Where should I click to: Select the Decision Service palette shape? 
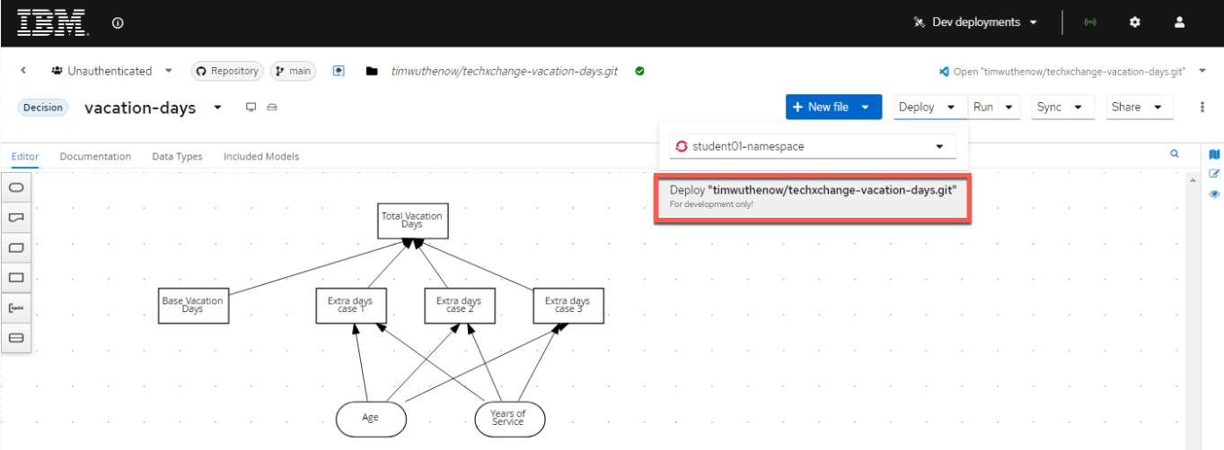pos(16,338)
